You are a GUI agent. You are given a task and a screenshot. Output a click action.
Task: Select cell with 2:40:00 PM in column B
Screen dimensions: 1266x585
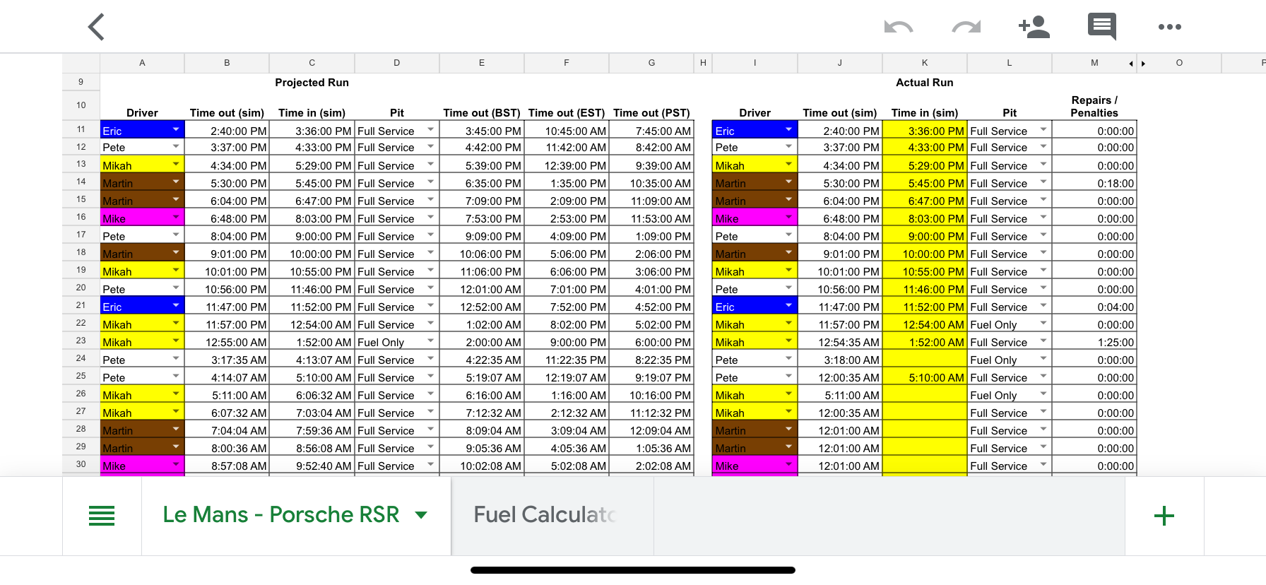pyautogui.click(x=227, y=131)
